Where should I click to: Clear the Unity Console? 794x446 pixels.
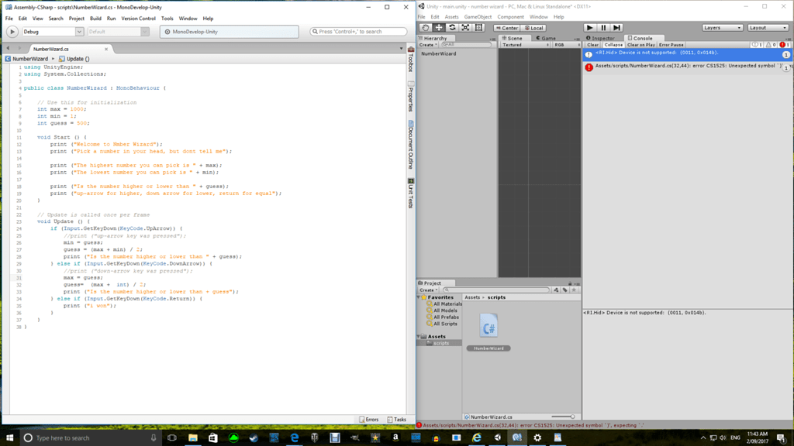(x=593, y=44)
